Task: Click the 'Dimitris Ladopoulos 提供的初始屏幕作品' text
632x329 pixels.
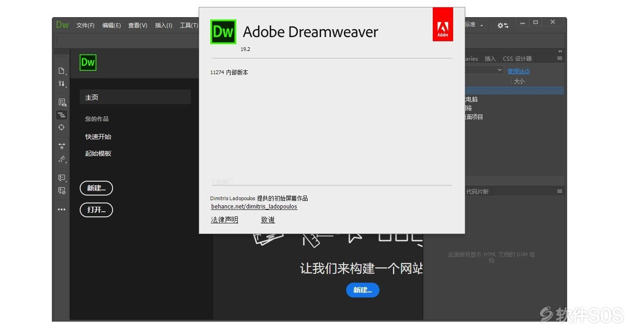Action: [x=259, y=198]
